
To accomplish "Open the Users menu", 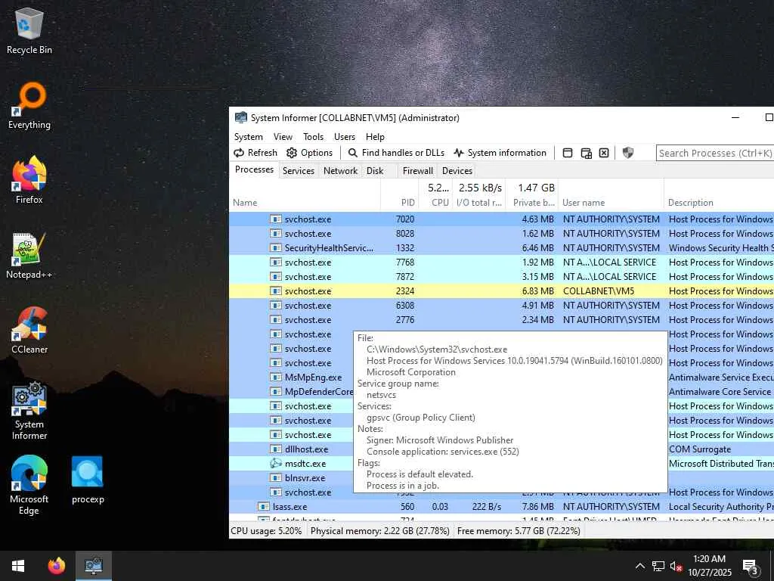I will [345, 137].
